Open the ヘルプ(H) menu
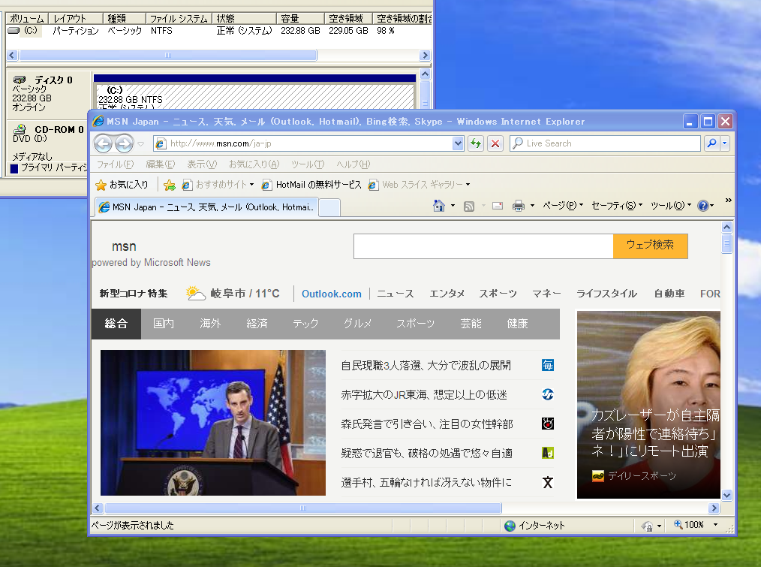The height and width of the screenshot is (567, 761). pos(353,164)
